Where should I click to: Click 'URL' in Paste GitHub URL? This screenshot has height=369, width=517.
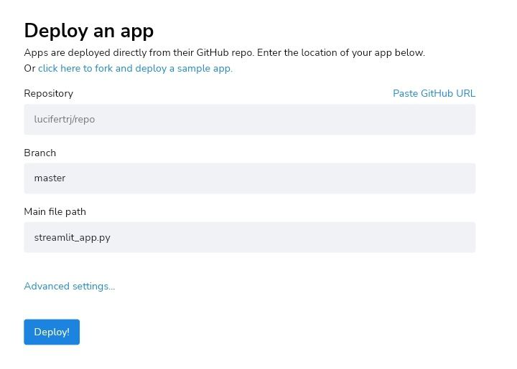465,93
